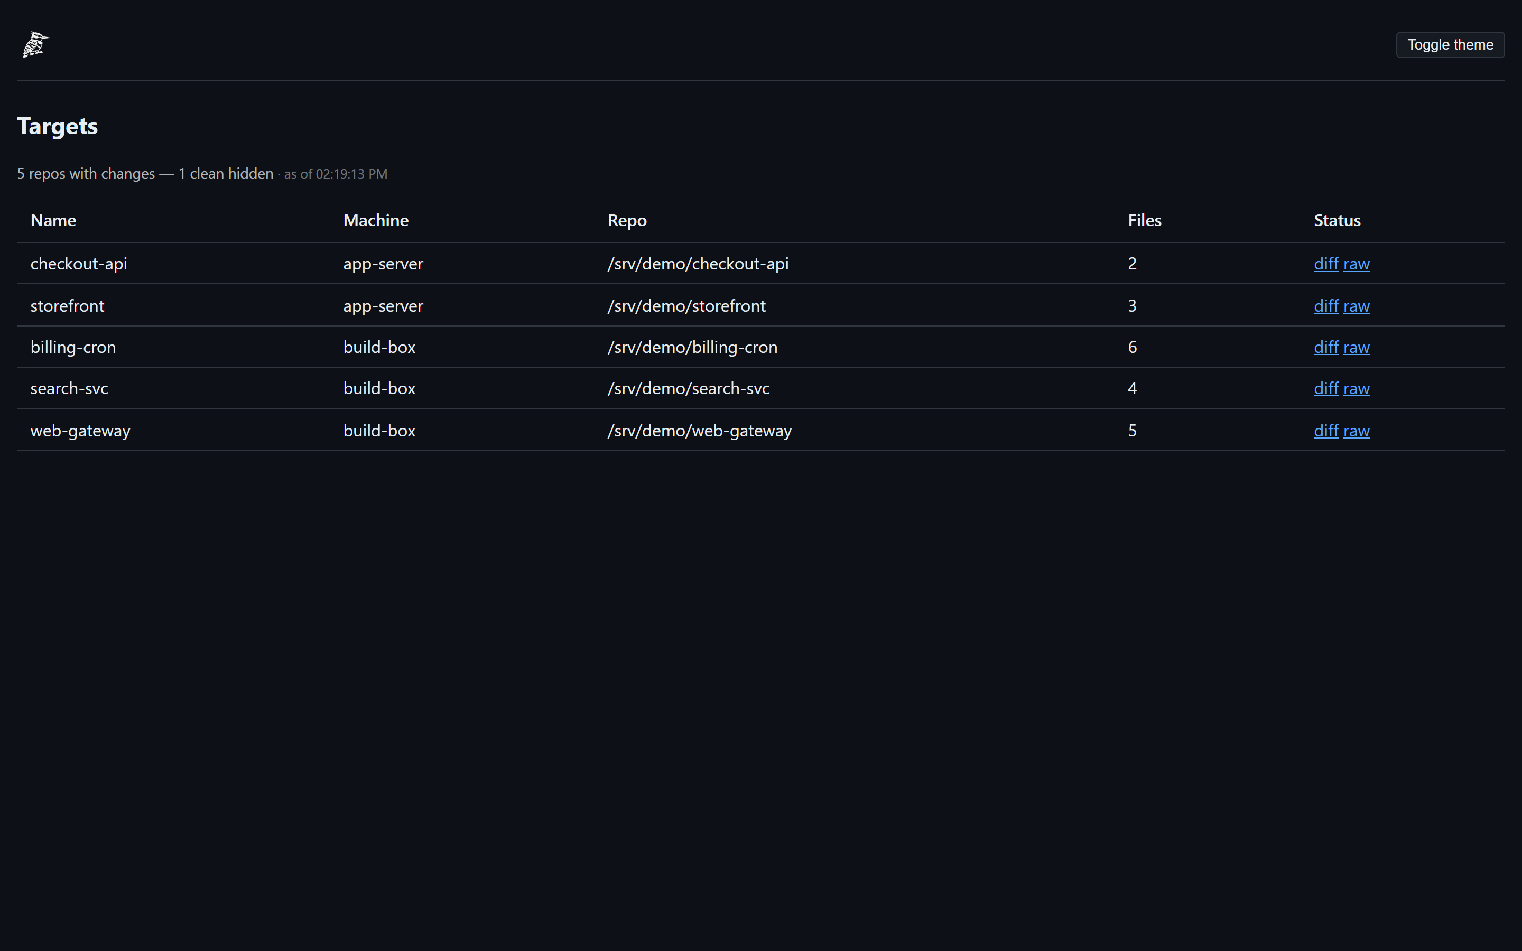Viewport: 1522px width, 951px height.
Task: Click the Status column header
Action: click(x=1337, y=220)
